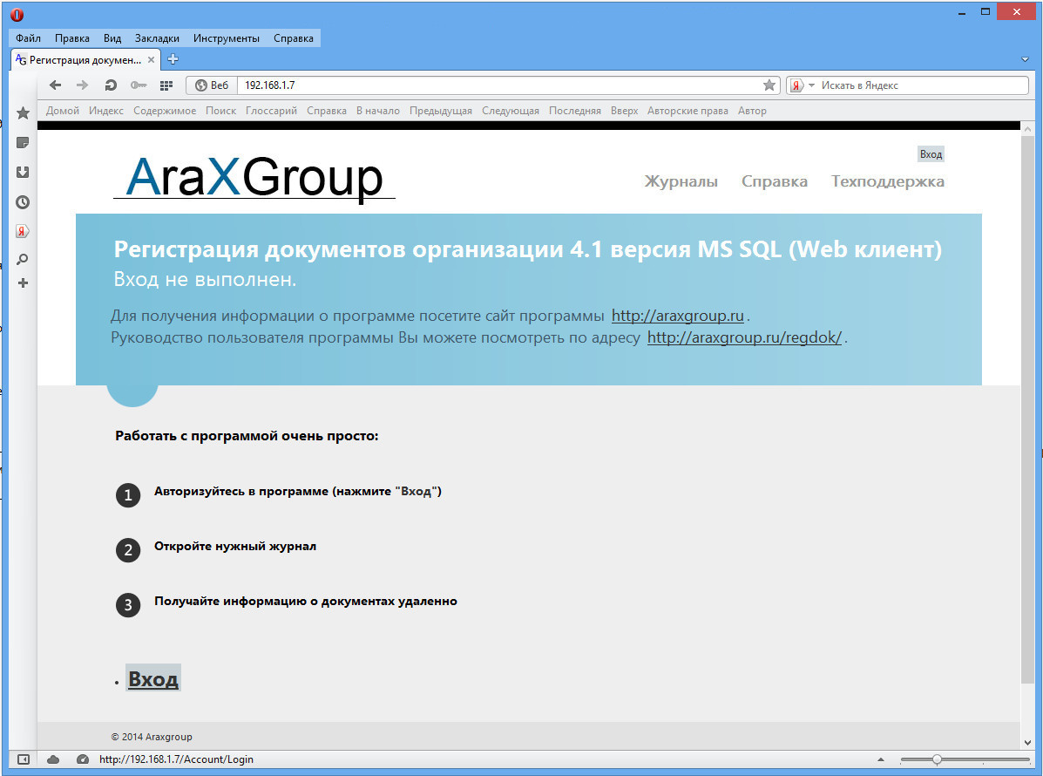Go forward with the forward arrow
Image resolution: width=1043 pixels, height=776 pixels.
pyautogui.click(x=82, y=85)
